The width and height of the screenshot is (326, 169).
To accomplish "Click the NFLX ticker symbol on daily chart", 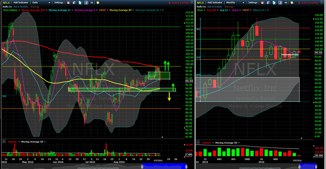I will click(6, 3).
